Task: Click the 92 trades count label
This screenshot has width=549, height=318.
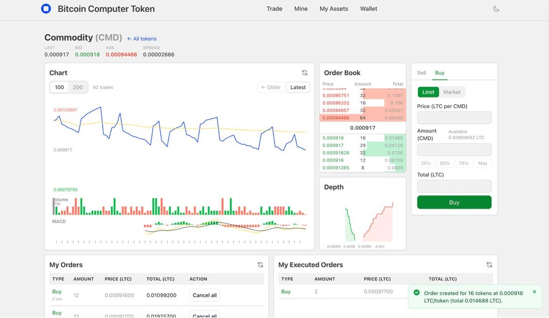Action: (103, 87)
